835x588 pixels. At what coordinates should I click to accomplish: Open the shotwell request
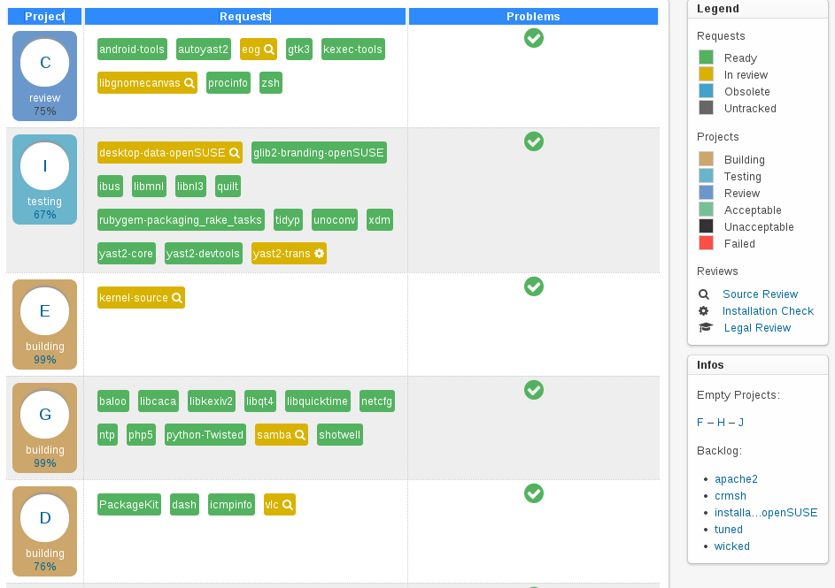pos(340,435)
